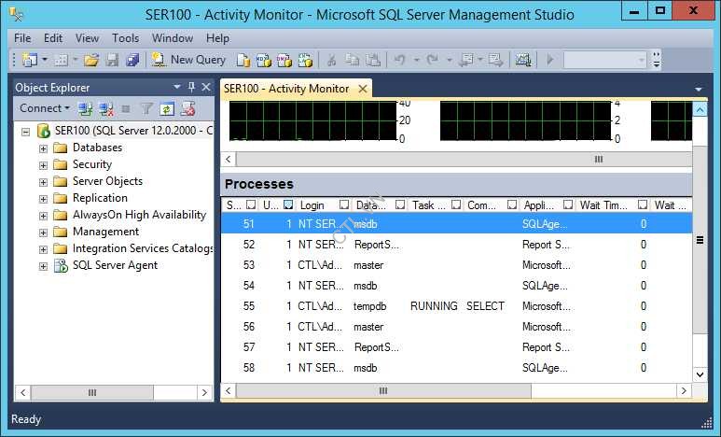Toggle the Login column filter
This screenshot has height=437, width=721.
344,204
